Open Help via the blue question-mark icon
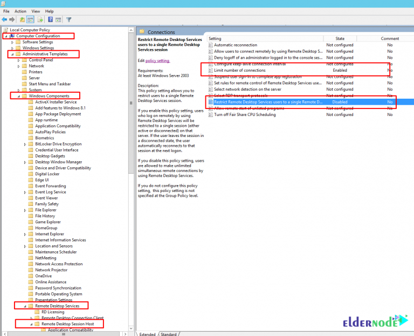The image size is (414, 336). [x=50, y=20]
